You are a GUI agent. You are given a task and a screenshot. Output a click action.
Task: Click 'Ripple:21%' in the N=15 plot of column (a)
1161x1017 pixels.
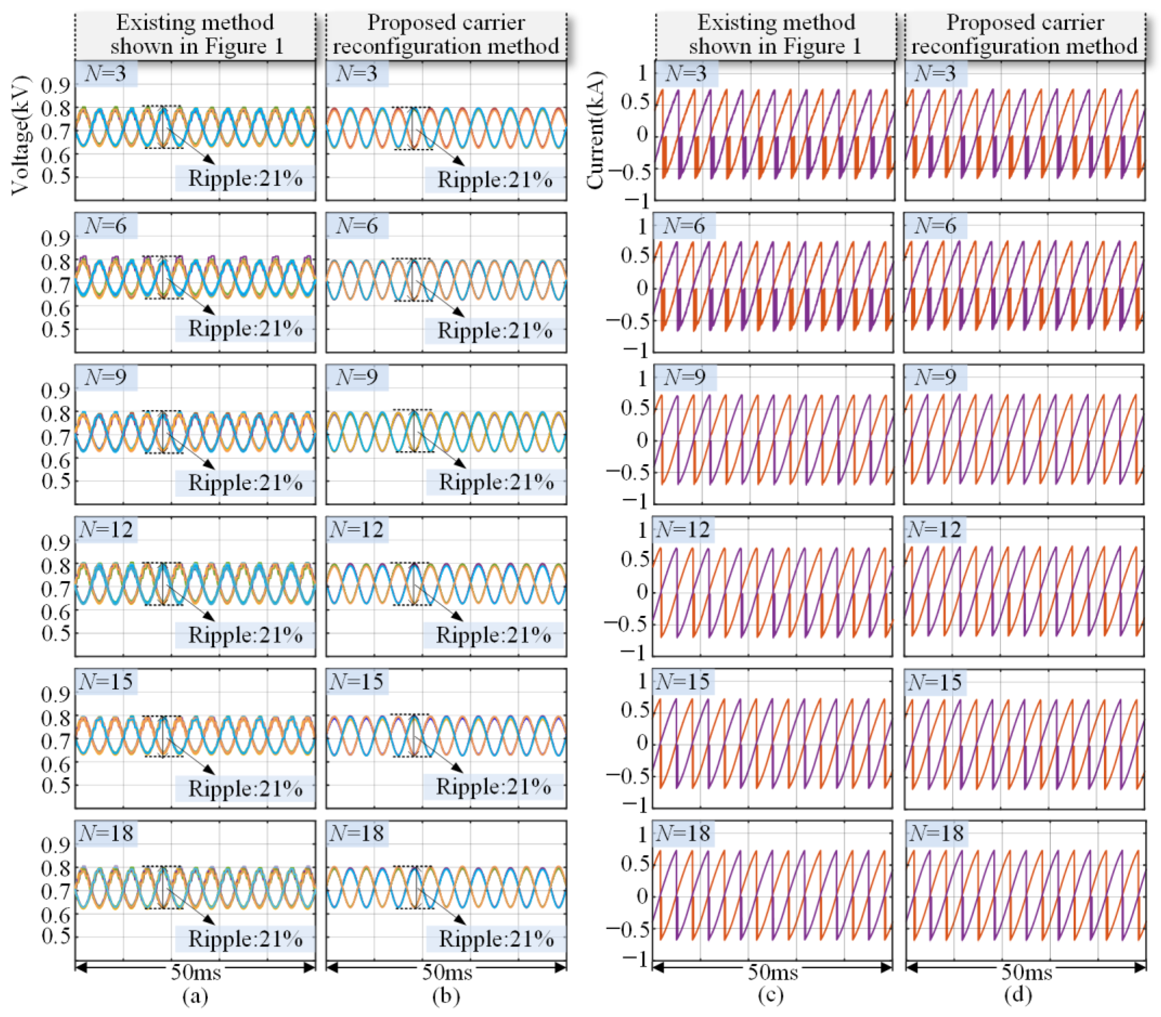point(245,788)
